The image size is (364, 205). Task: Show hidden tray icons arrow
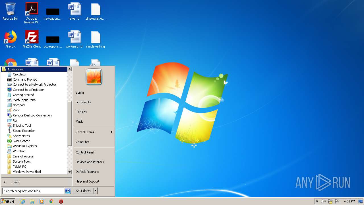[x=317, y=201]
